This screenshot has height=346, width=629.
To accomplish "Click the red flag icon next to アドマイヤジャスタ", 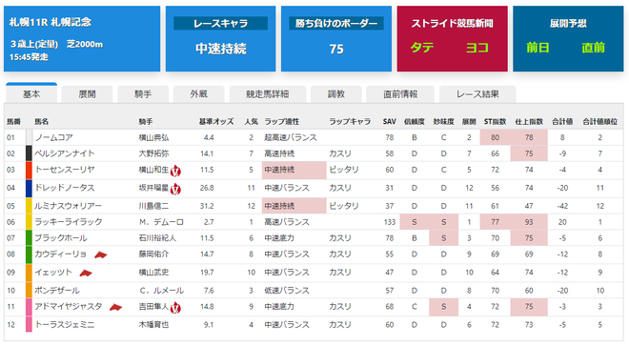I will (x=115, y=307).
